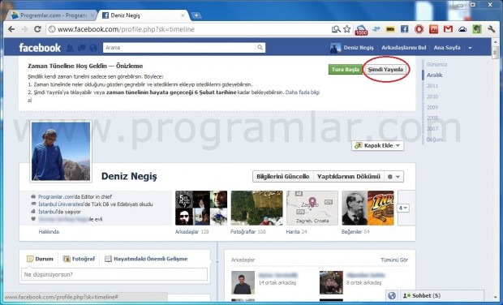Click the red Opera-style extension icon

(x=419, y=29)
